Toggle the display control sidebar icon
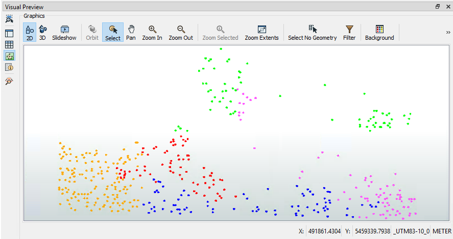Viewport: 453px width, 239px height. click(x=9, y=33)
